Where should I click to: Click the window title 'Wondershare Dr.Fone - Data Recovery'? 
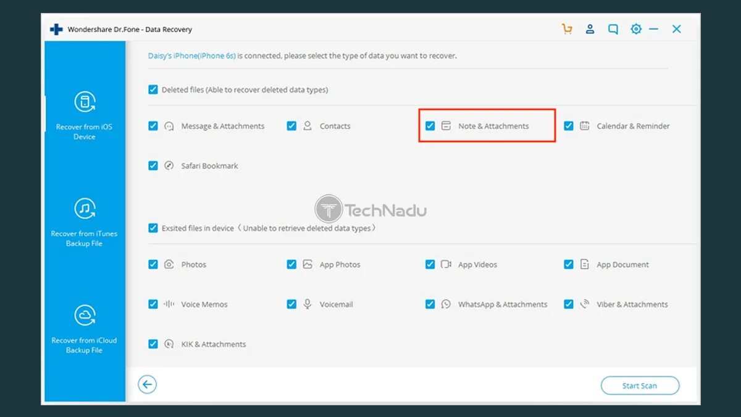coord(130,29)
